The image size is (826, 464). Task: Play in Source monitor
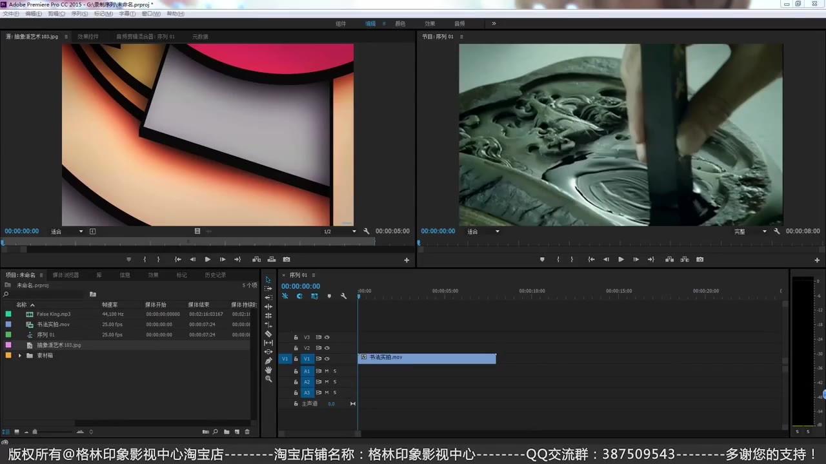point(207,259)
